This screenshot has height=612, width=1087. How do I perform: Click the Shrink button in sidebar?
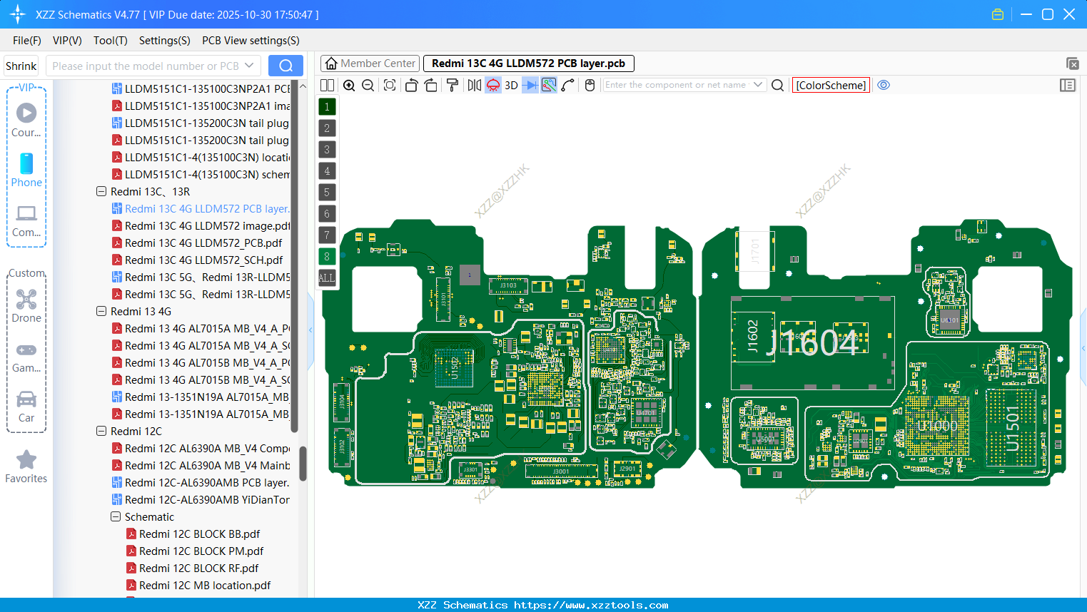click(20, 65)
